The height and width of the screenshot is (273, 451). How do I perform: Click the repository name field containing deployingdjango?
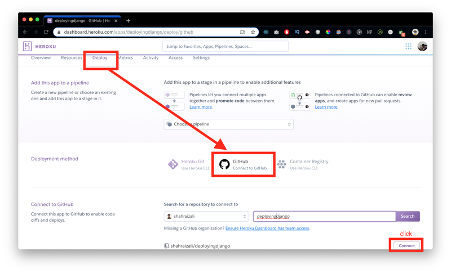(325, 217)
